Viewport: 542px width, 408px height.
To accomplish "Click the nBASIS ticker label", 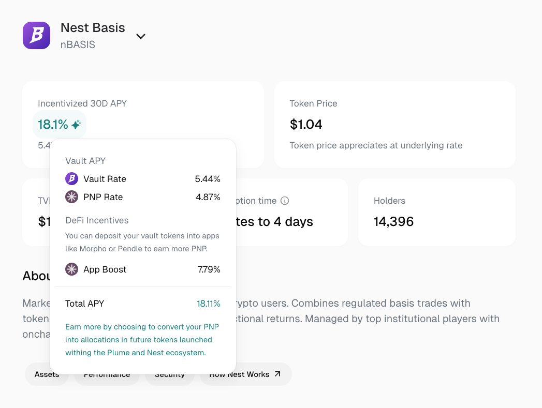I will [x=78, y=45].
